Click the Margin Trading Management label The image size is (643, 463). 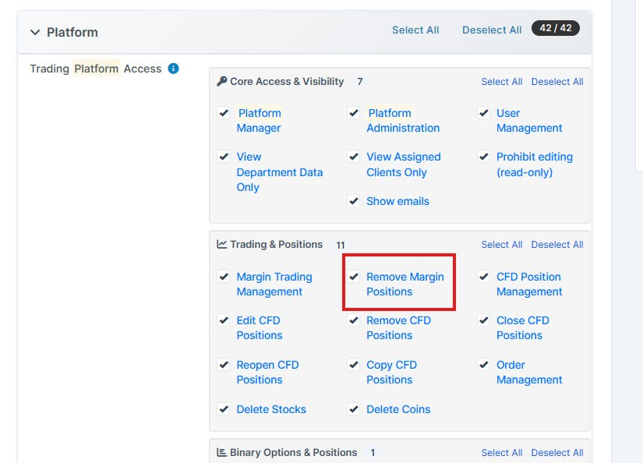click(274, 285)
